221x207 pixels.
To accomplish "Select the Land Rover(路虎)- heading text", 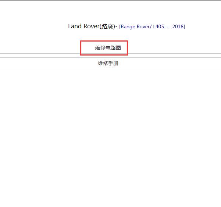I will [93, 26].
